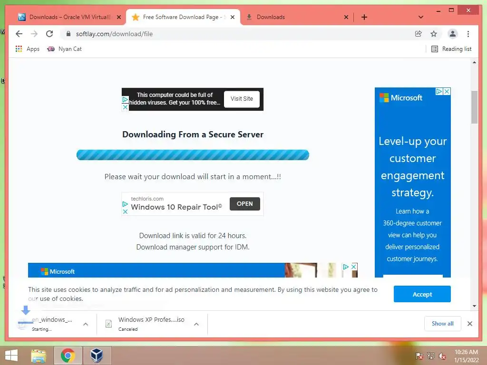Accept the cookie notice

click(422, 294)
